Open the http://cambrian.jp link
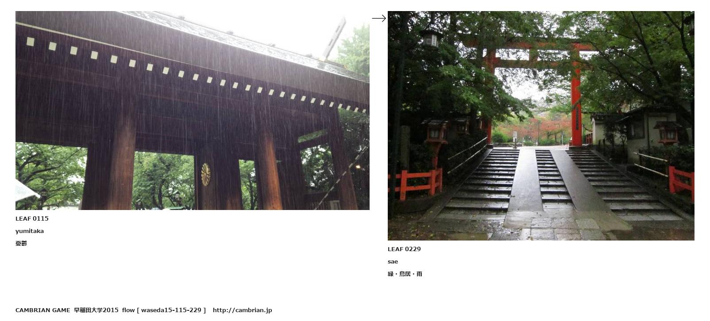 point(242,310)
